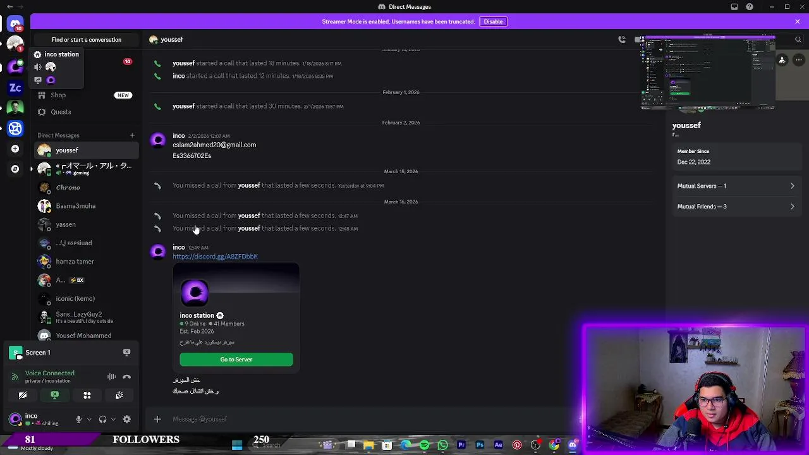Viewport: 809px width, 455px height.
Task: Open the Chrono direct message
Action: pyautogui.click(x=87, y=187)
